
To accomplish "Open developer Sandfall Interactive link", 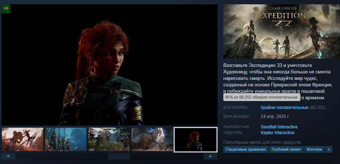I will click(279, 127).
